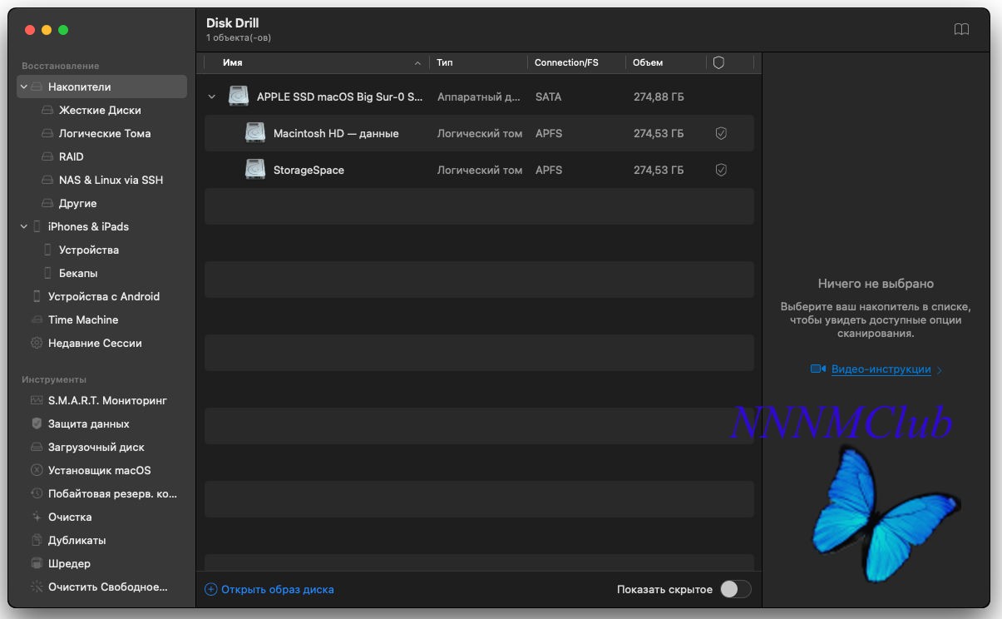The height and width of the screenshot is (619, 1002).
Task: Open Загрузочный диск tool
Action: (96, 447)
